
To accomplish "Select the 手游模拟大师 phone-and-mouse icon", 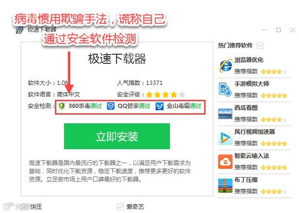I will click(x=225, y=89).
